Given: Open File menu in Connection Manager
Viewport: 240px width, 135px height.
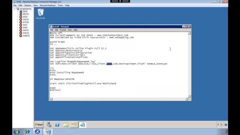Looking at the screenshot, I should coord(15,5).
